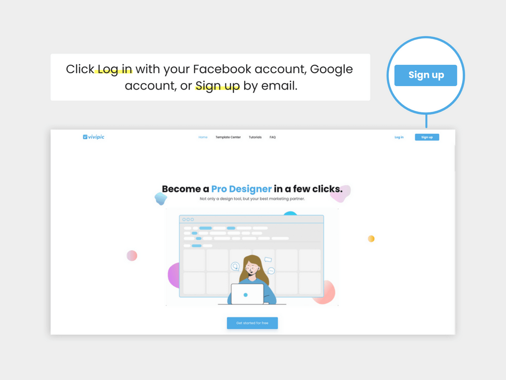Click the orange dot decoration on the right

[x=371, y=239]
